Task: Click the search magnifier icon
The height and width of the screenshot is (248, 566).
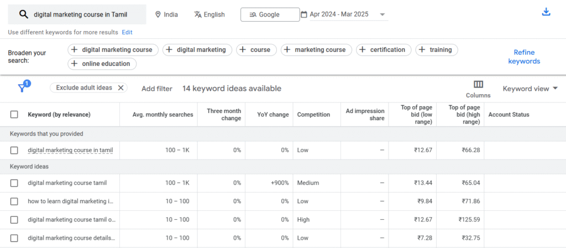Action: click(24, 14)
